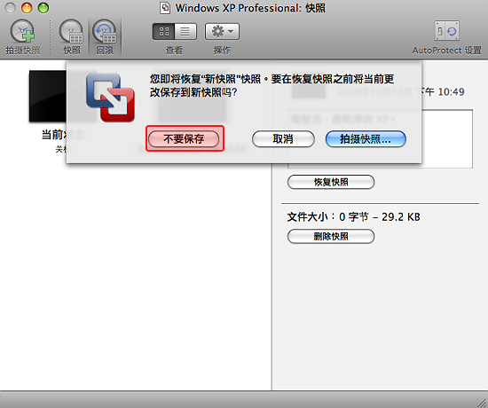Click the 回滚 rollback toolbar icon
Screen dimensions: 488x408
(x=105, y=31)
